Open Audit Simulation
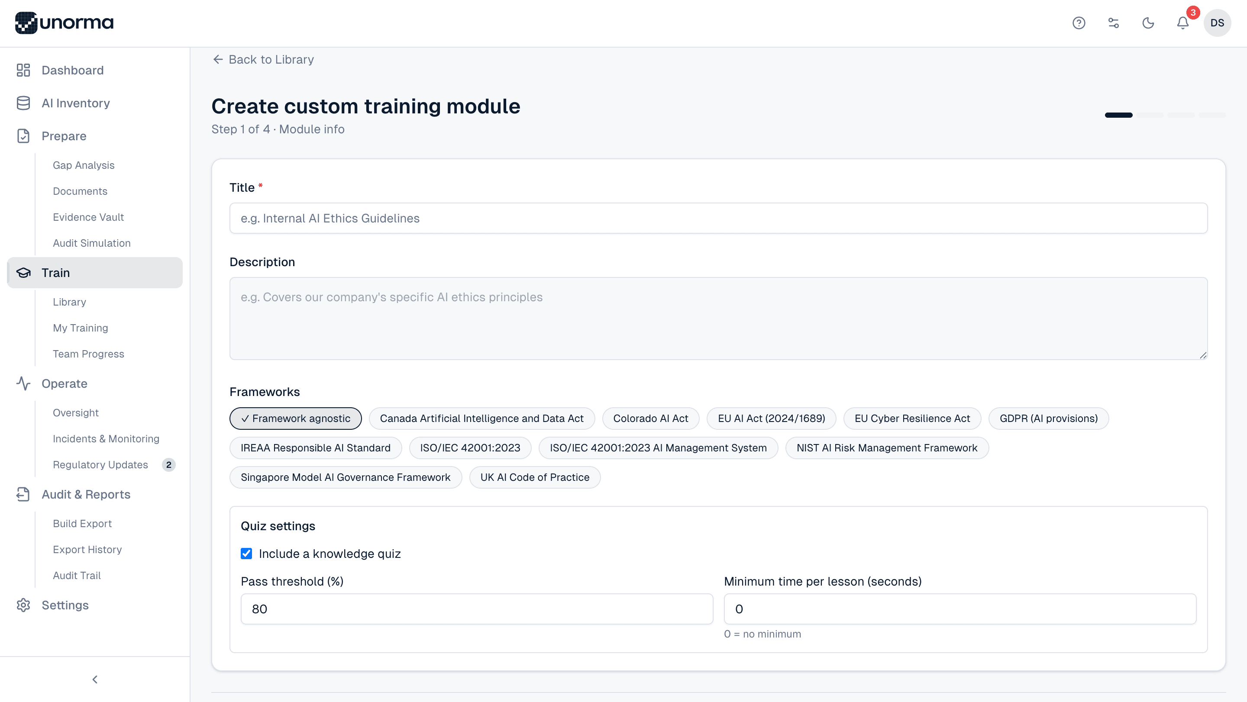This screenshot has width=1247, height=702. point(92,243)
